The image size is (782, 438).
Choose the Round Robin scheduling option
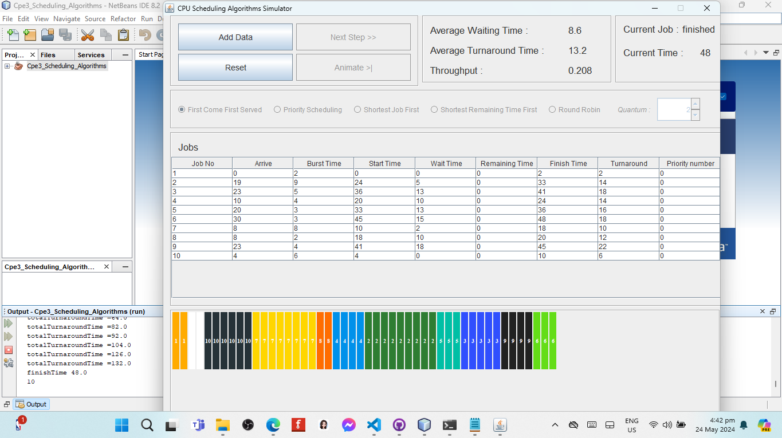click(x=552, y=109)
